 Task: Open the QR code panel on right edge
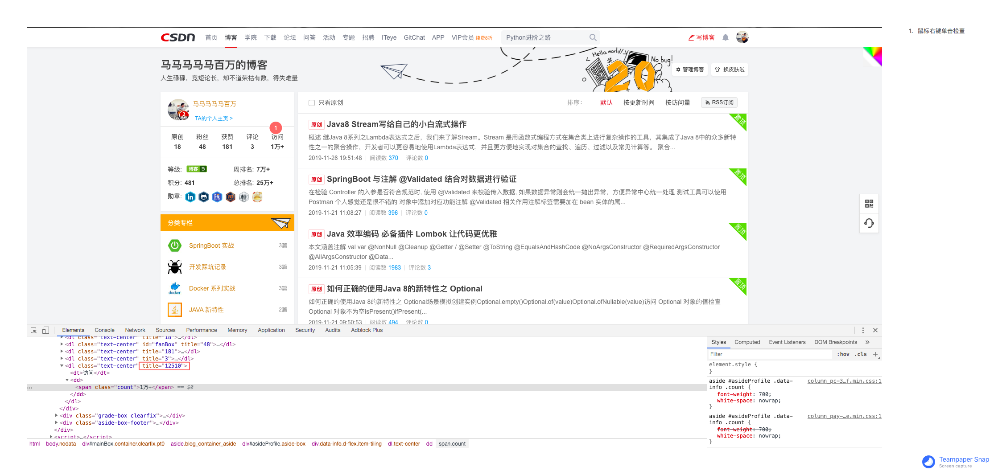[869, 204]
